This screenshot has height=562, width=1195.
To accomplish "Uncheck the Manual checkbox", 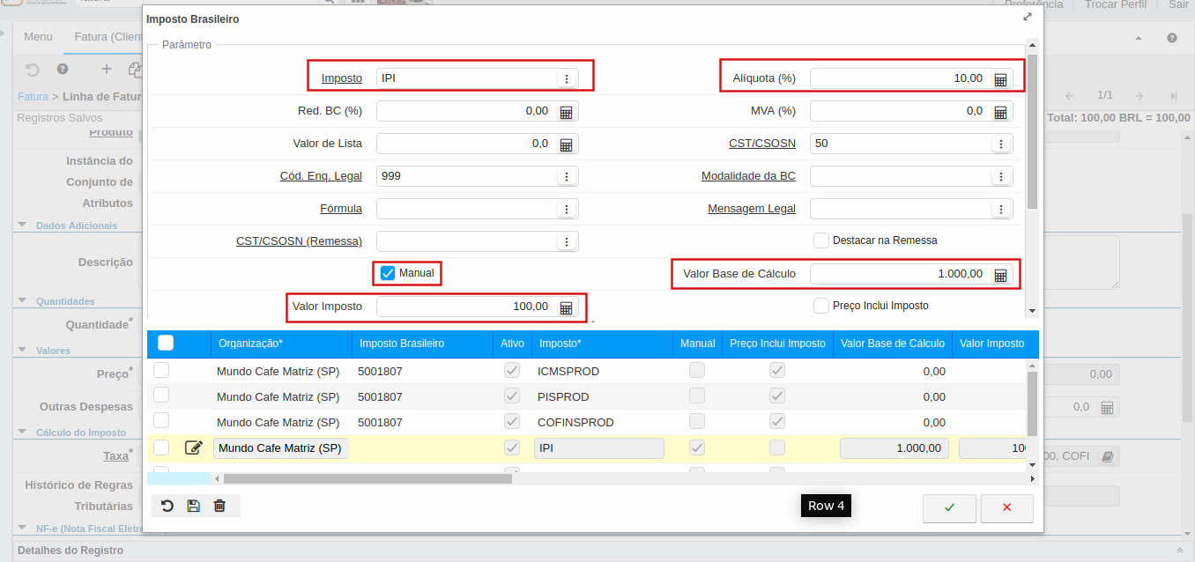I will (x=388, y=273).
